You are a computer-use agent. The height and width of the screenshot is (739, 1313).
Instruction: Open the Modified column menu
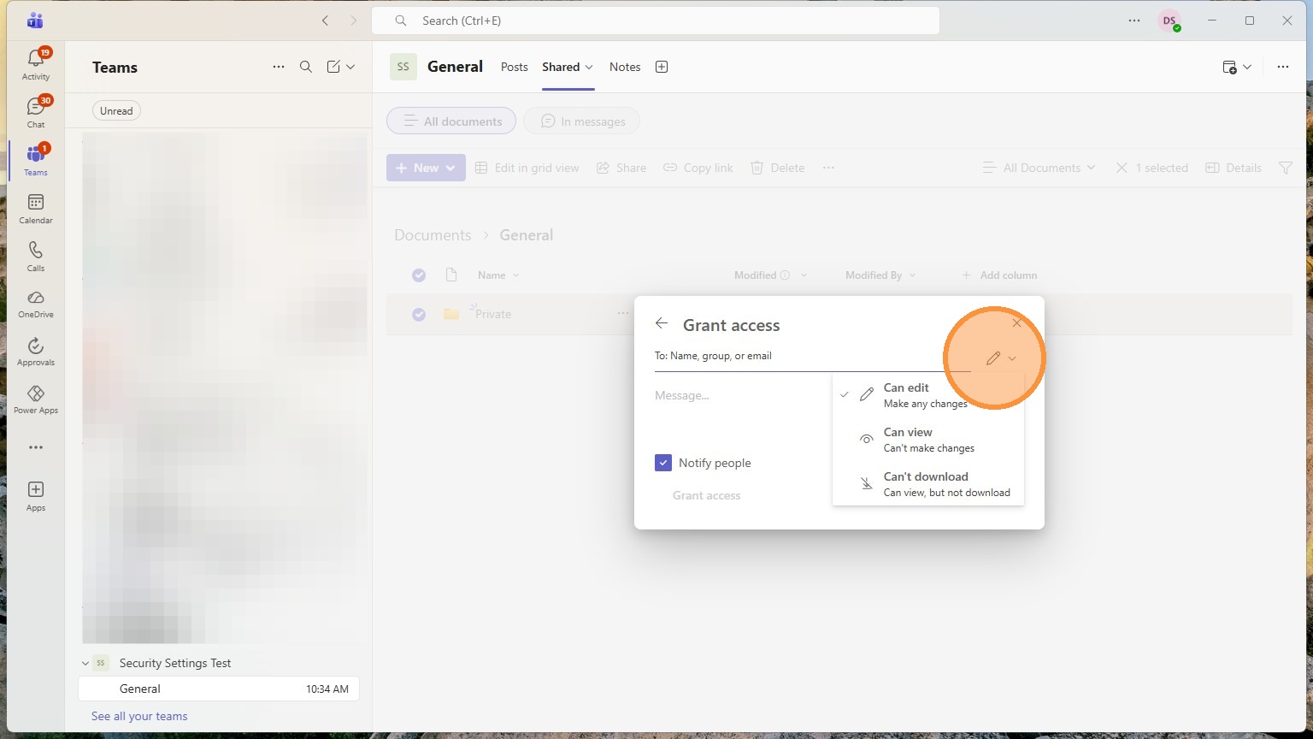click(x=770, y=275)
